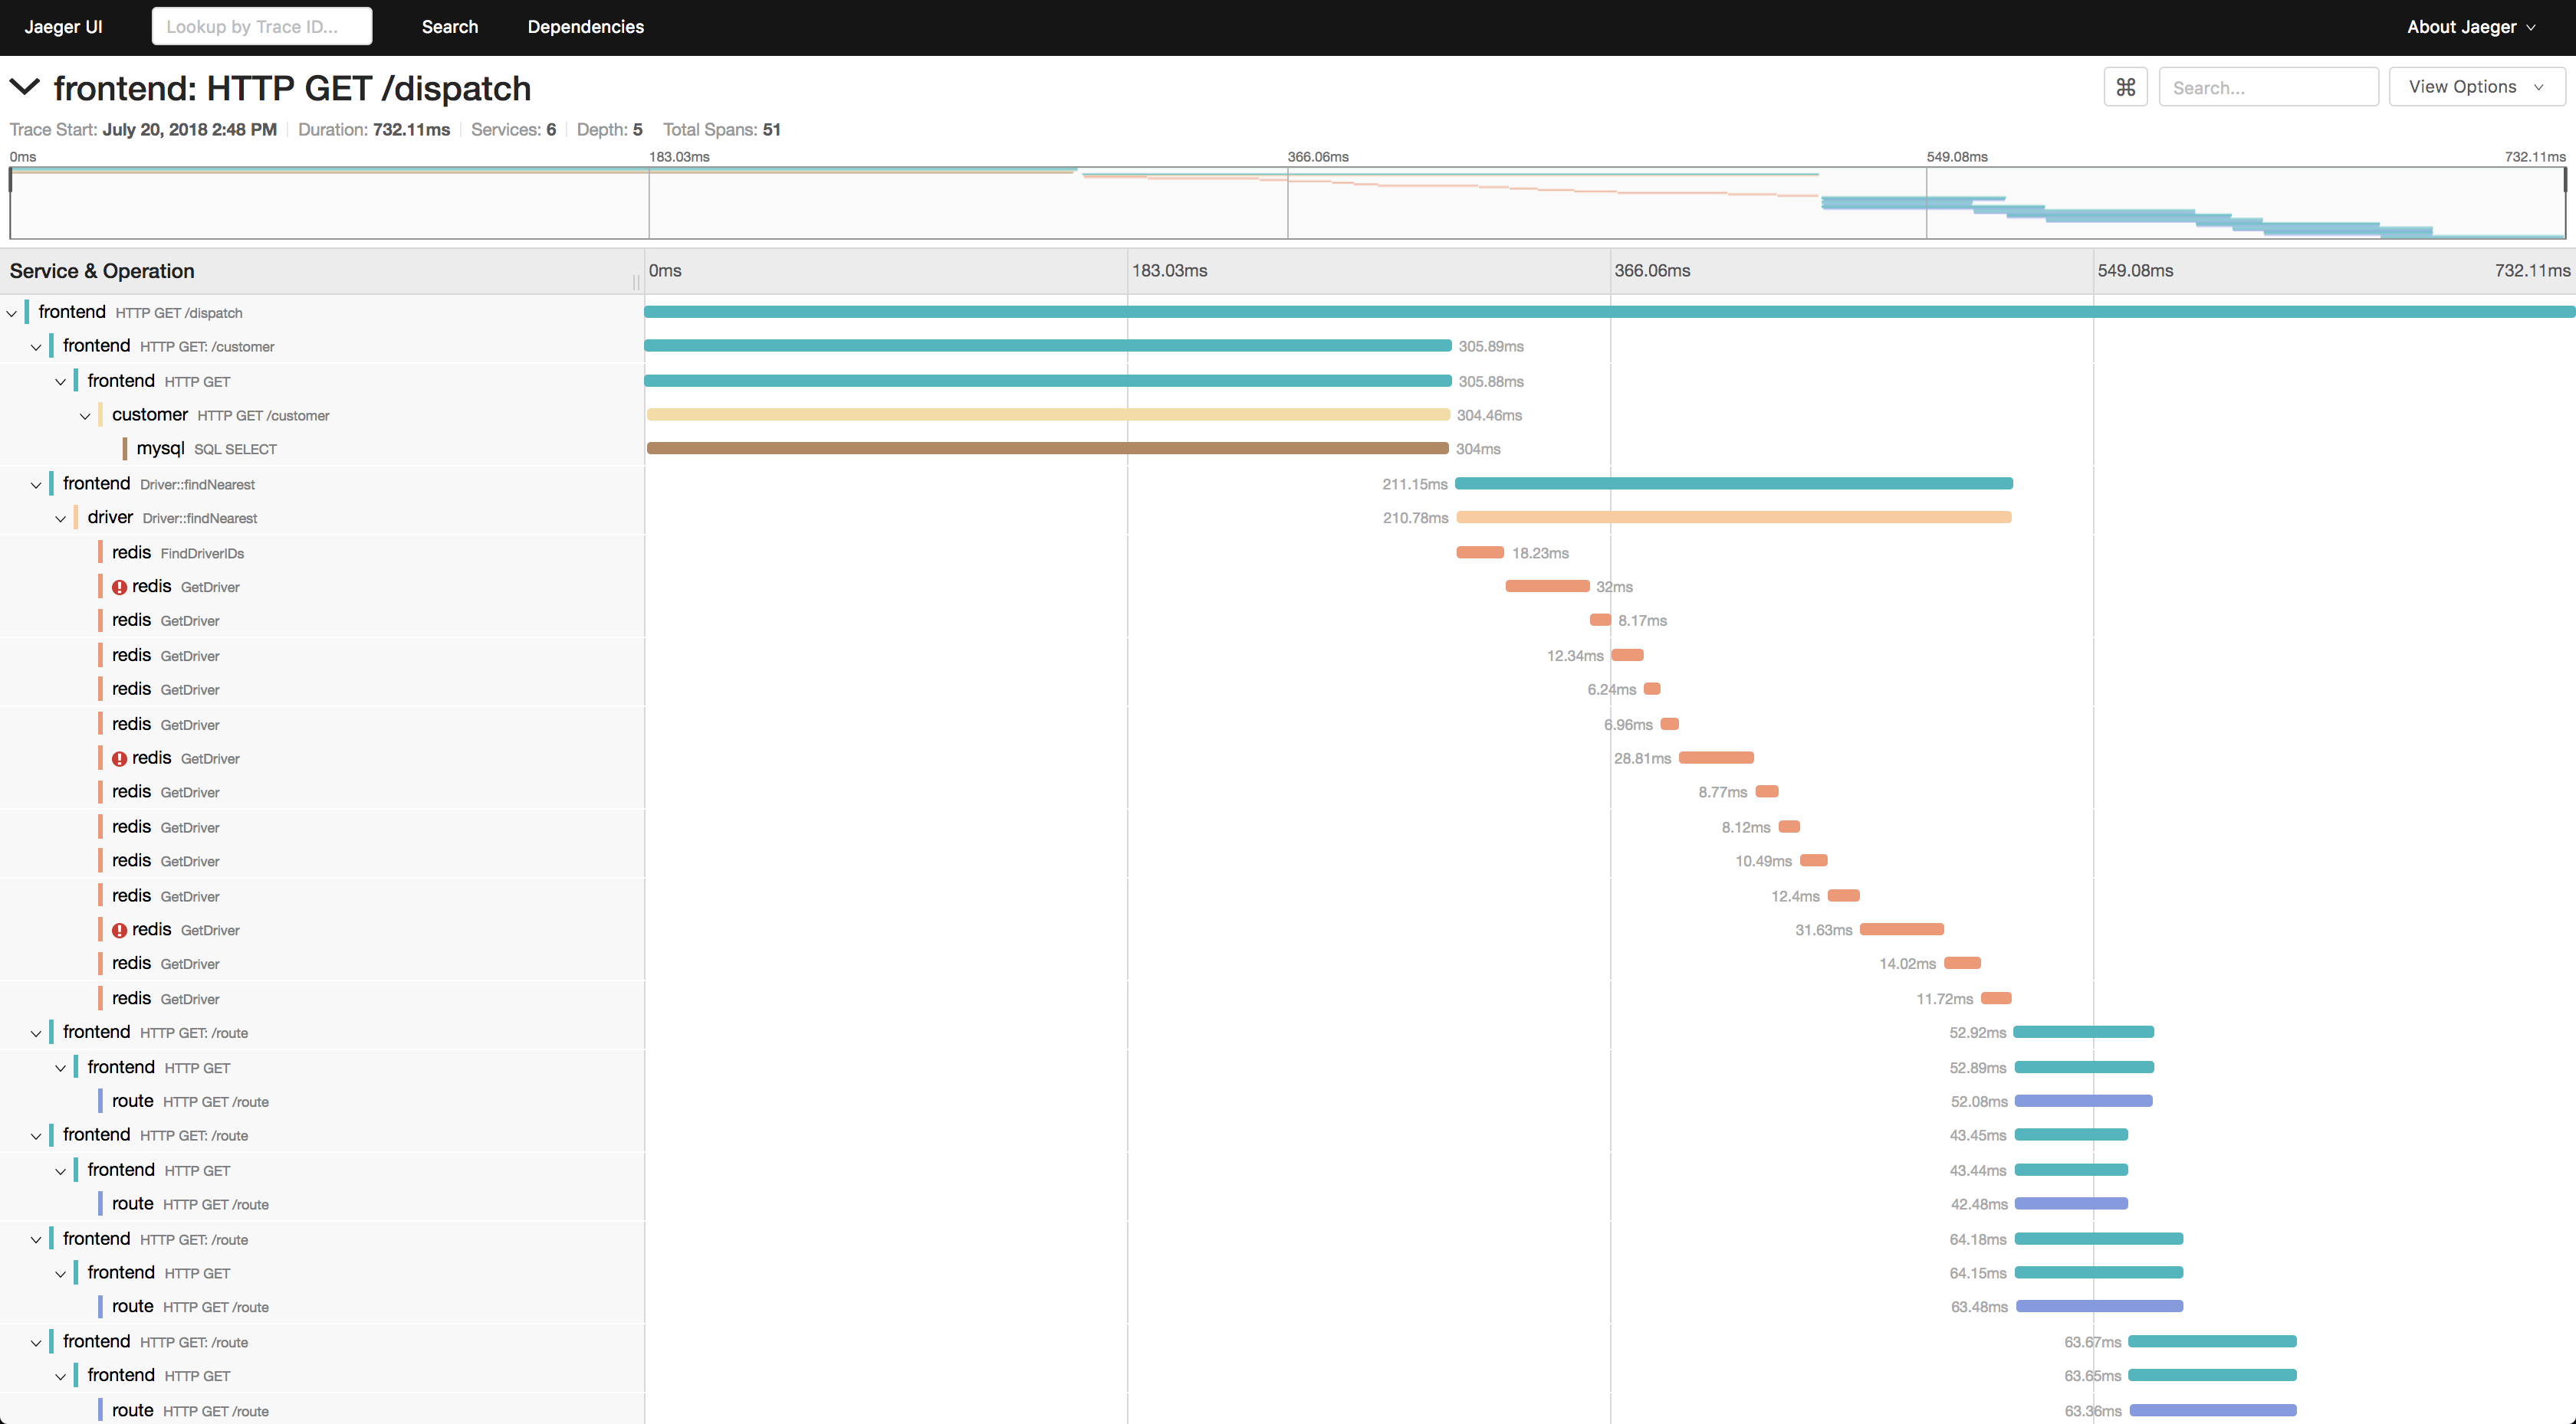This screenshot has width=2576, height=1424.
Task: Click the Jaeger UI logo/home icon
Action: point(71,26)
